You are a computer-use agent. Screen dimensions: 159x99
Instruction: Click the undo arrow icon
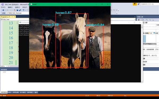[24, 10]
